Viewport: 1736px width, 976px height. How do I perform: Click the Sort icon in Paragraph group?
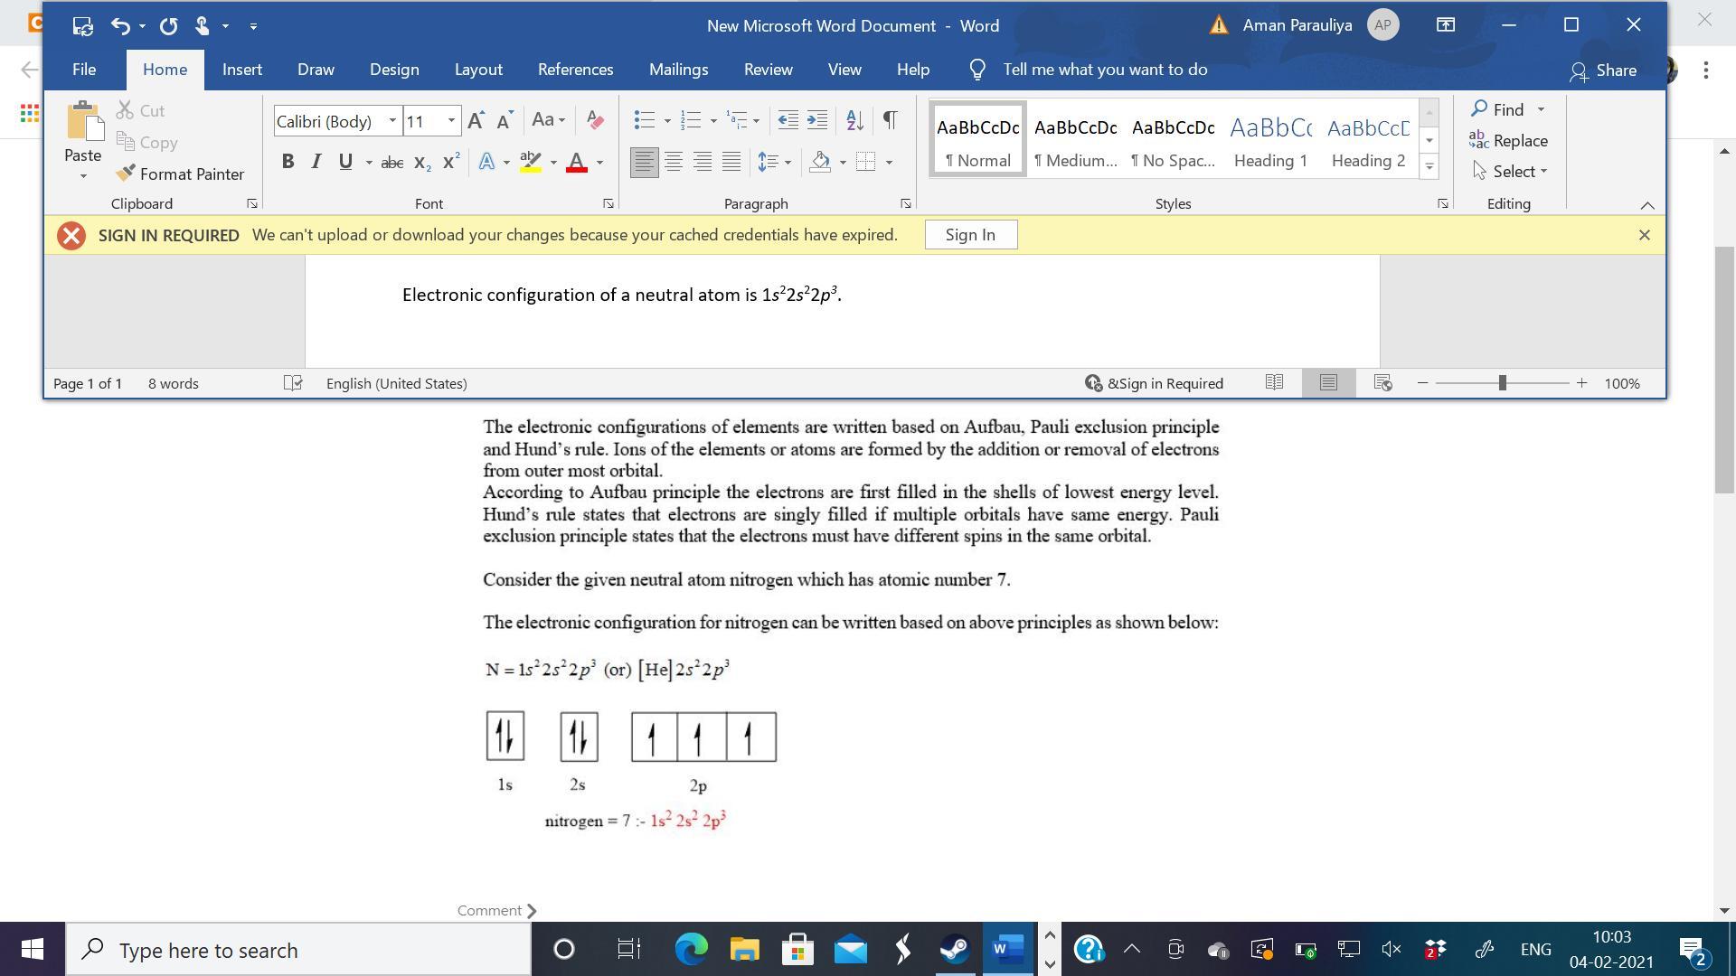coord(854,120)
